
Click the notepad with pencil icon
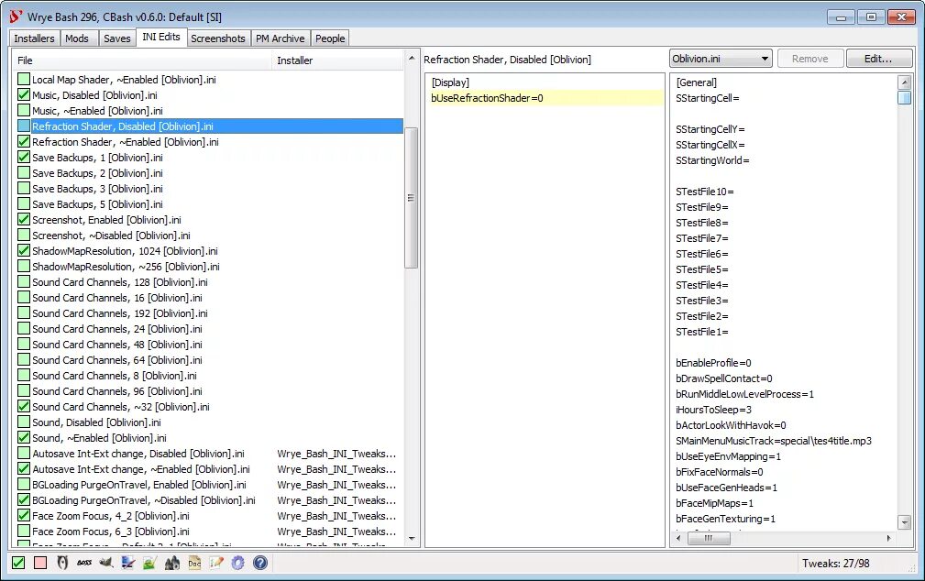click(x=216, y=563)
